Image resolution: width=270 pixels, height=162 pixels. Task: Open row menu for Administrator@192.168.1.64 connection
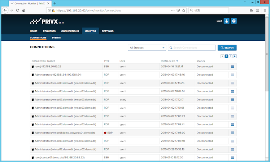coord(232,75)
